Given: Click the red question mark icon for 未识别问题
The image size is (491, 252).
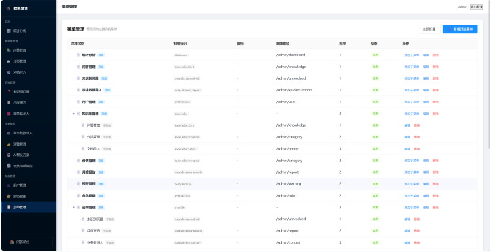Looking at the screenshot, I should click(9, 91).
